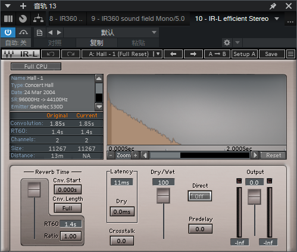Screen dimensions: 297x252
Task: Click the Ratio 1.00 value field
Action: pos(70,236)
